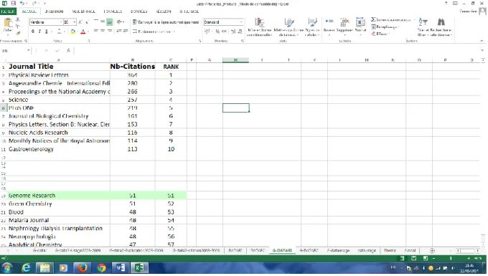This screenshot has width=488, height=276.
Task: Increase font size with the large A icon
Action: click(80, 22)
